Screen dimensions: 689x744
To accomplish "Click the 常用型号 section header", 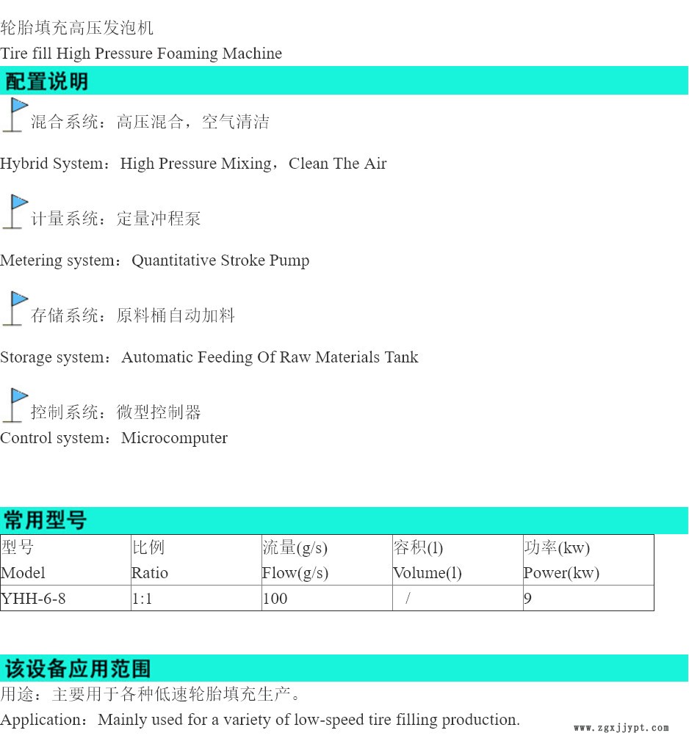I will tap(46, 521).
